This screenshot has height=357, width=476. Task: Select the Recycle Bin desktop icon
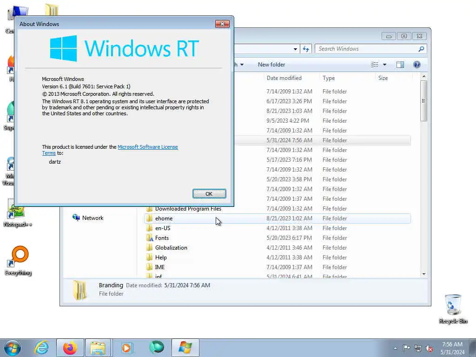(453, 309)
